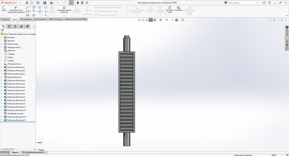
Task: Click the Print icon in the top toolbar
Action: [x=51, y=3]
